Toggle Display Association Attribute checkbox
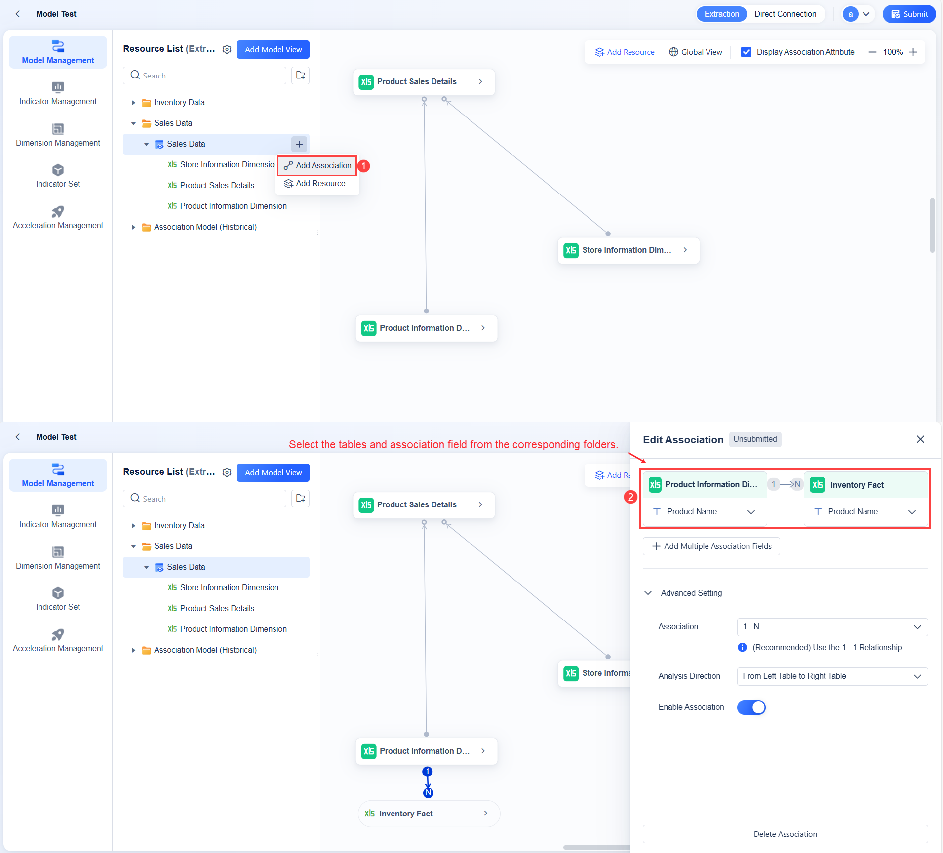 click(x=747, y=52)
